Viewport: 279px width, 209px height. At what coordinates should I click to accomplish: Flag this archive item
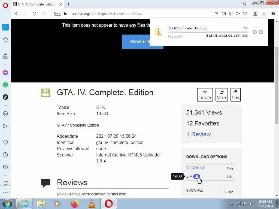[236, 95]
